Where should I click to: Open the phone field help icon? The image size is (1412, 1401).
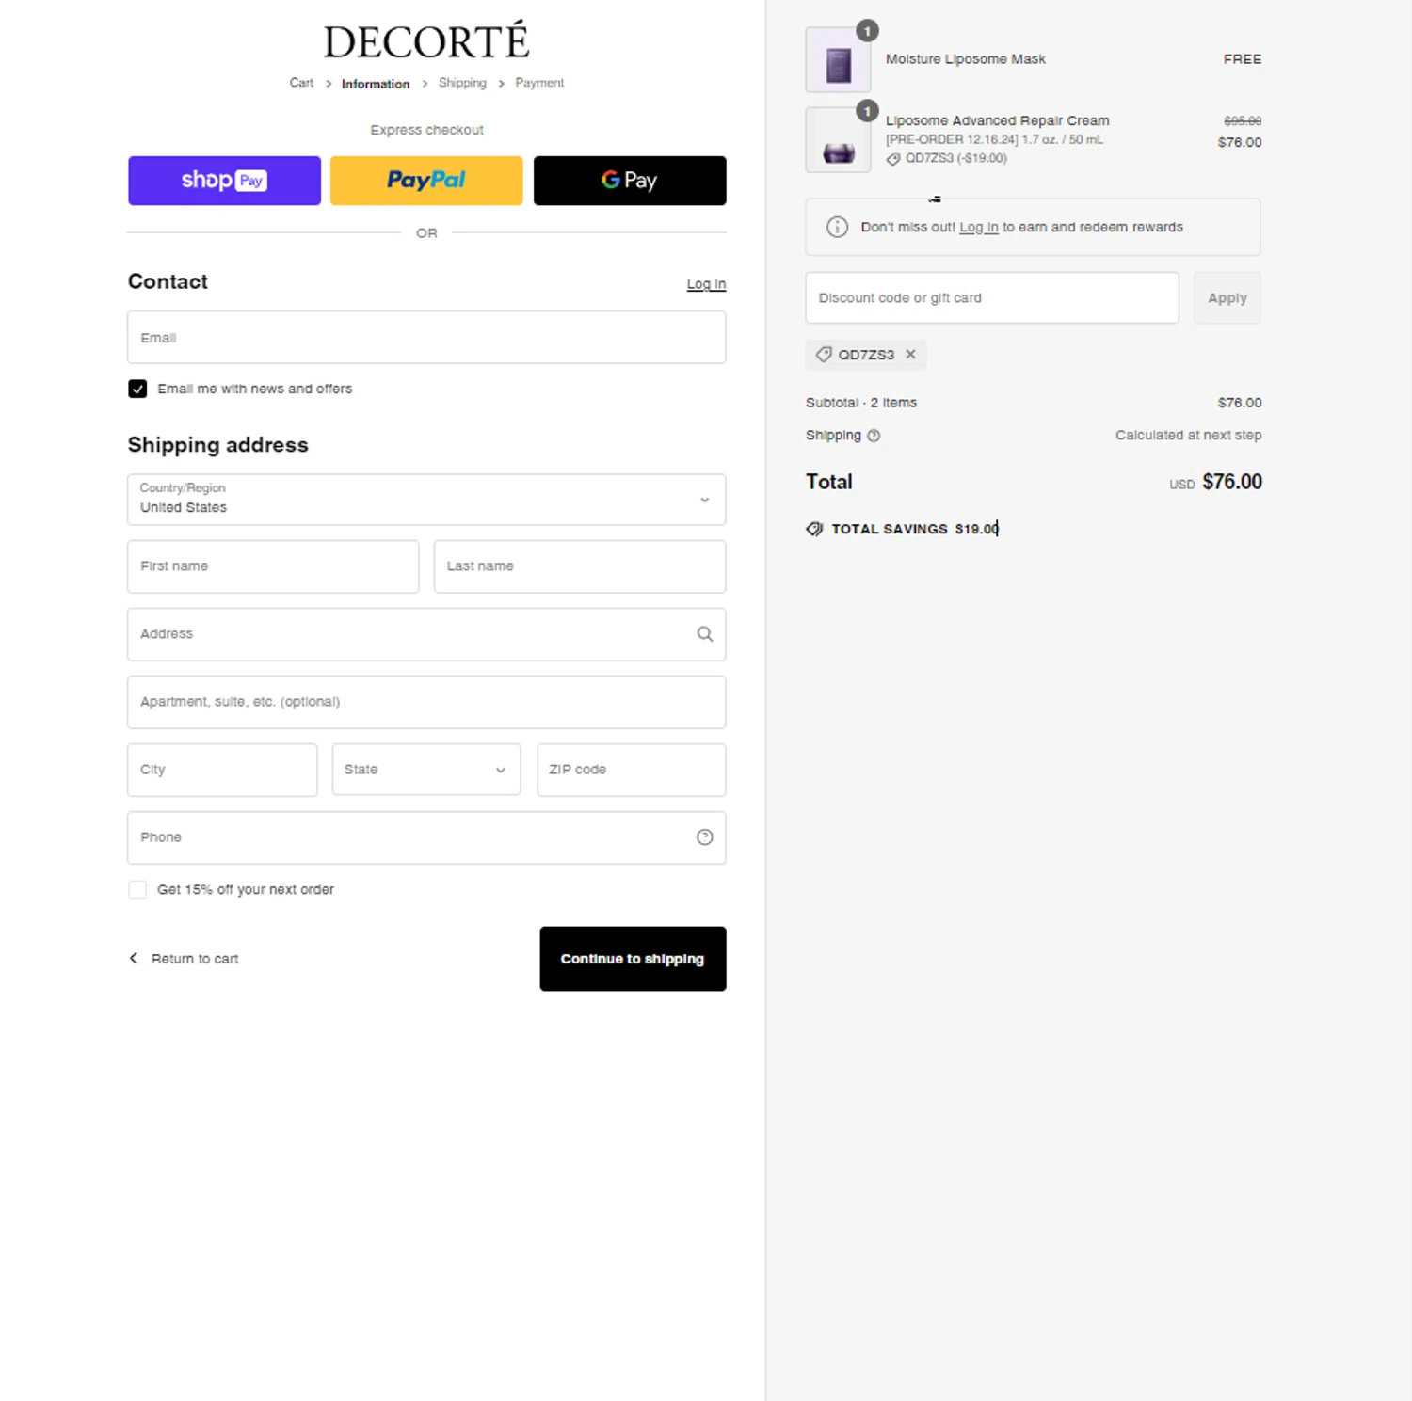(704, 837)
